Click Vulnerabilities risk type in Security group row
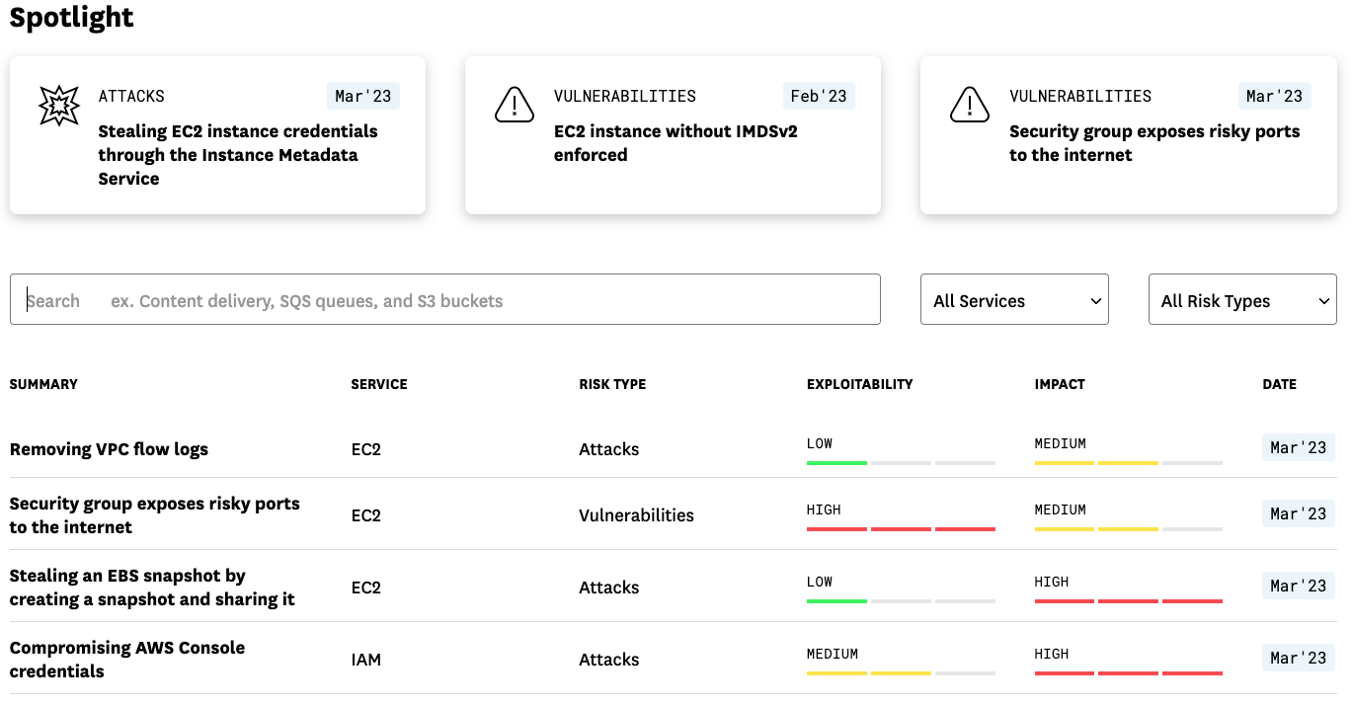Screen dimensions: 1352x706 tap(636, 515)
